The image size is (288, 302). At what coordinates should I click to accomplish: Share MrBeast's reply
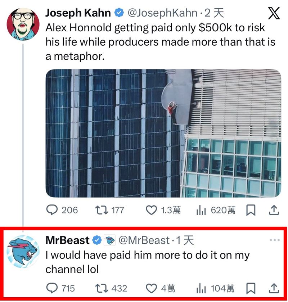point(274,288)
